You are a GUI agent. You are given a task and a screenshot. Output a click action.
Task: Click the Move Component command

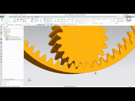(120, 20)
